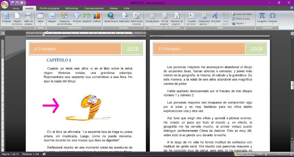Click the Save icon in quick access toolbar
The width and height of the screenshot is (294, 157).
[13, 3]
